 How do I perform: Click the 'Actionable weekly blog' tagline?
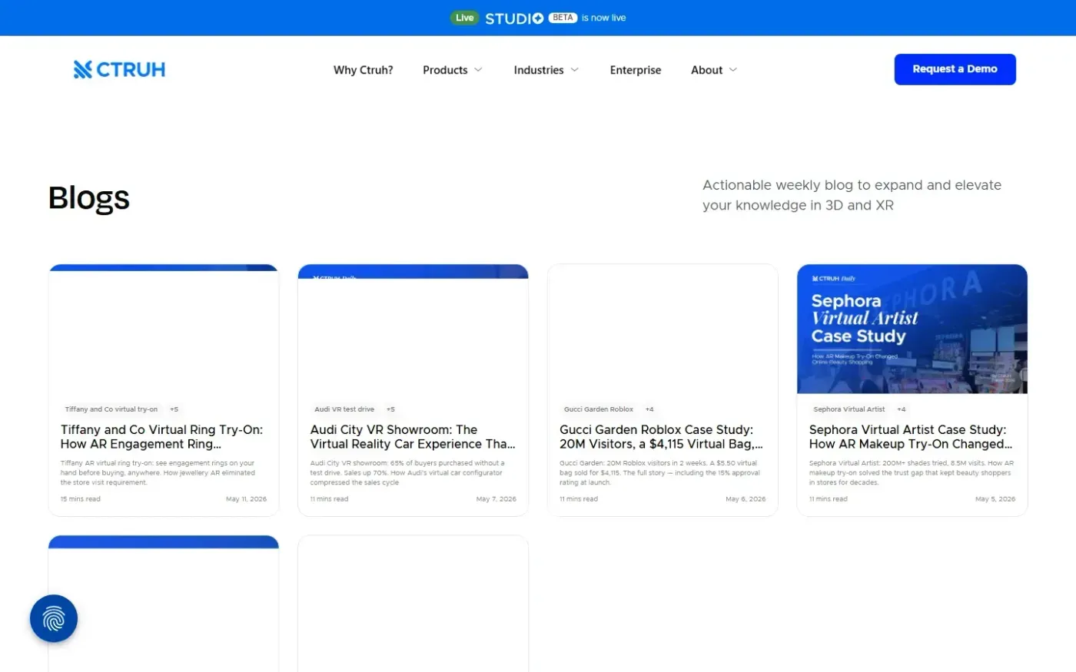pyautogui.click(x=852, y=195)
